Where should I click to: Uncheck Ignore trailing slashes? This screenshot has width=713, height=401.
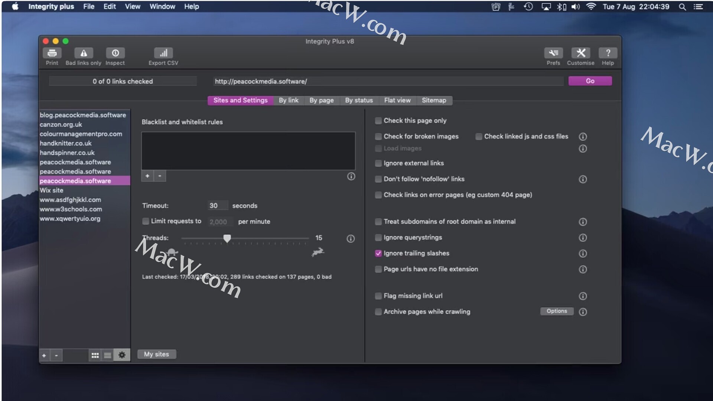(x=378, y=253)
